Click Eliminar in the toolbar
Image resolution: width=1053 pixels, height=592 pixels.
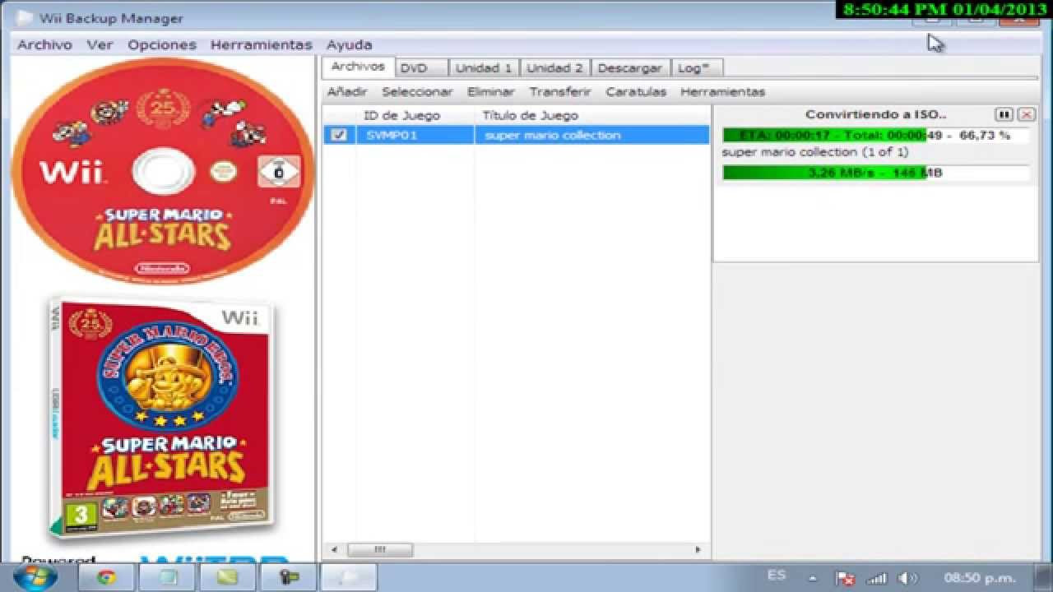point(491,92)
